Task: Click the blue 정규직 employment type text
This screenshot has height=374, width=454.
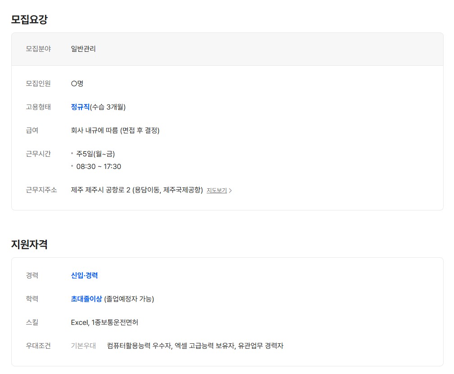Action: pyautogui.click(x=80, y=107)
